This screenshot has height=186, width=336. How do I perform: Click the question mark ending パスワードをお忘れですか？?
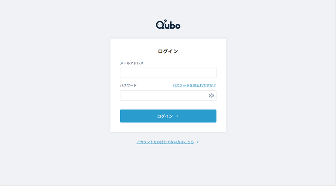pyautogui.click(x=215, y=86)
